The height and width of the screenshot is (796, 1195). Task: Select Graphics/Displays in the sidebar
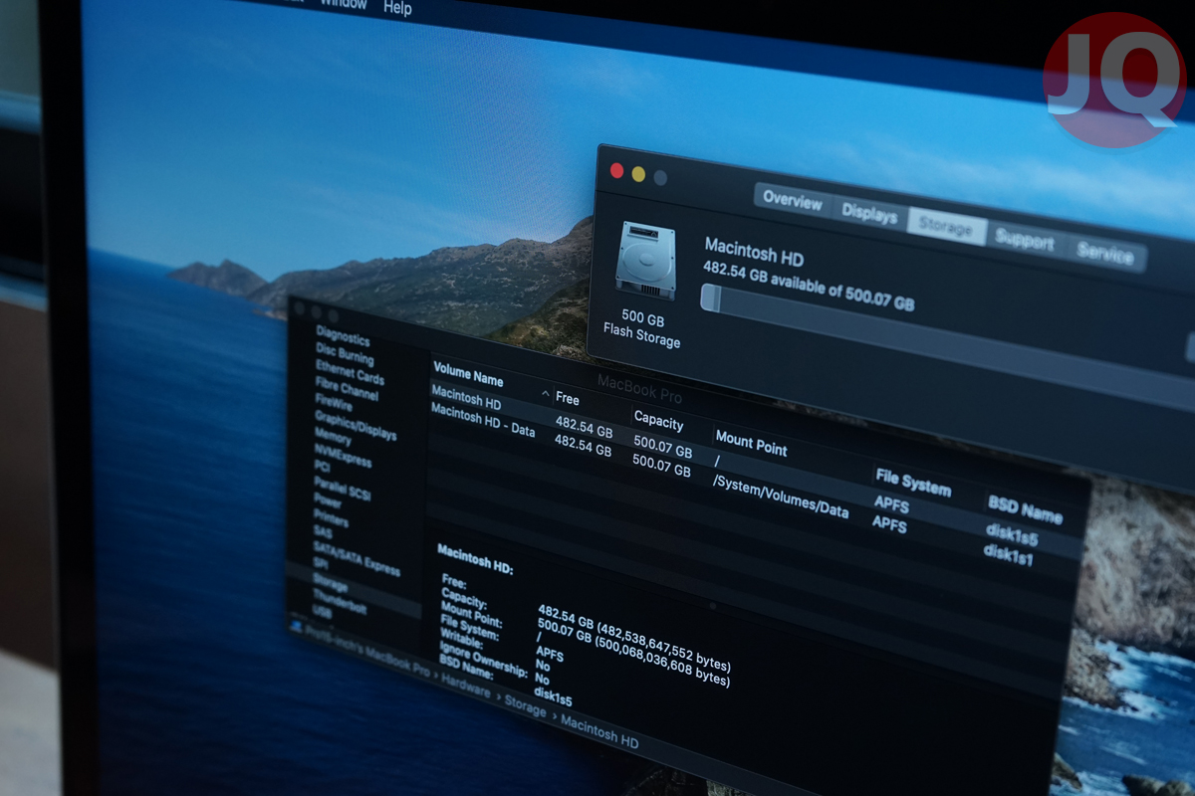click(x=356, y=426)
